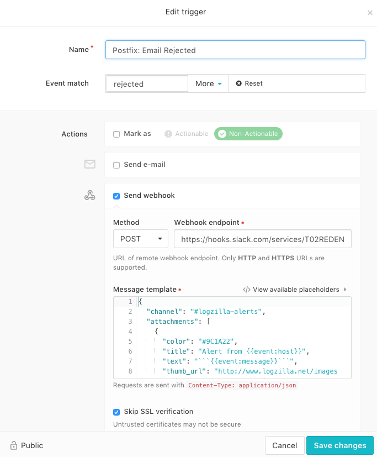Click the webhook icon in the left margin

pos(89,195)
